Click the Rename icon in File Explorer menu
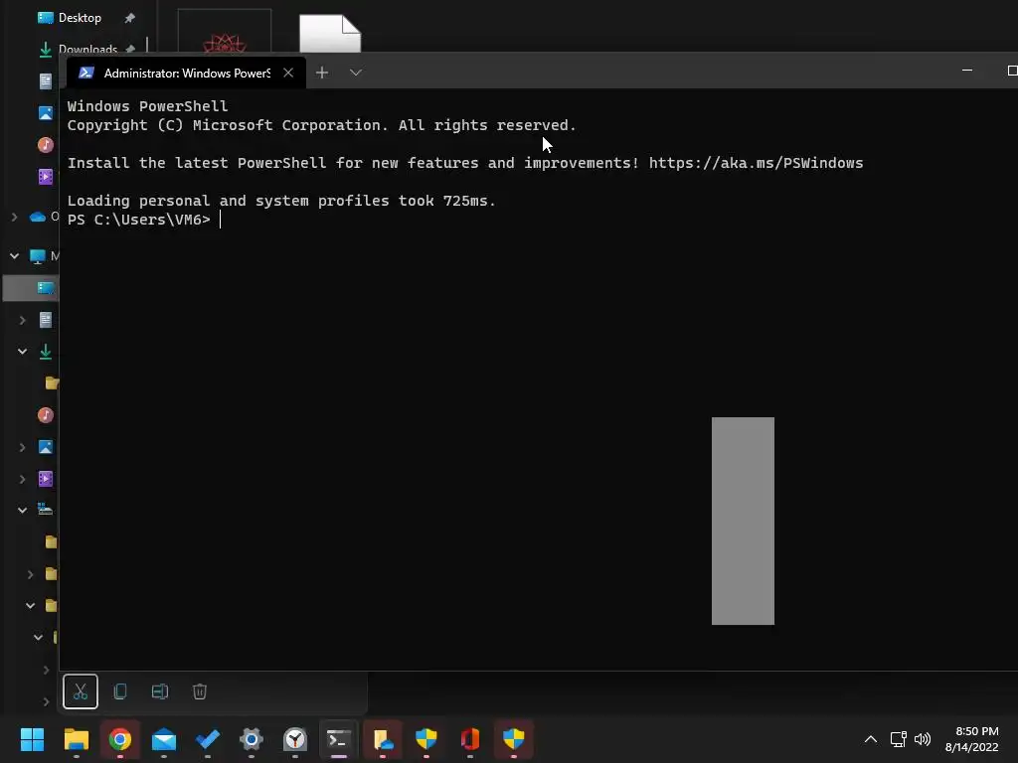The image size is (1018, 763). click(160, 691)
